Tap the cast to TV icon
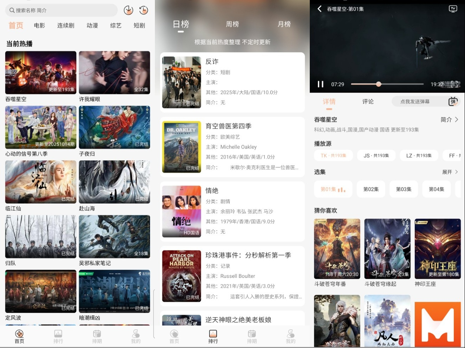 (453, 9)
